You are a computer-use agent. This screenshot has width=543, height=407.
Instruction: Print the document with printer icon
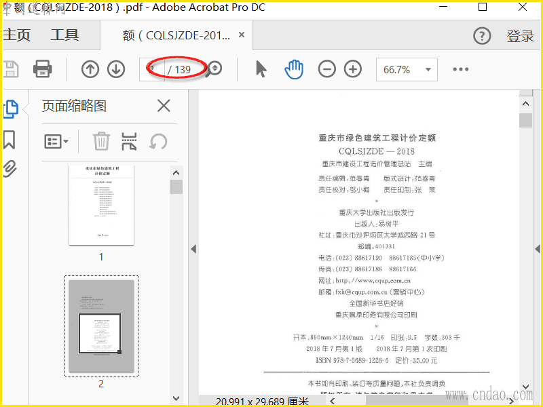pyautogui.click(x=43, y=69)
